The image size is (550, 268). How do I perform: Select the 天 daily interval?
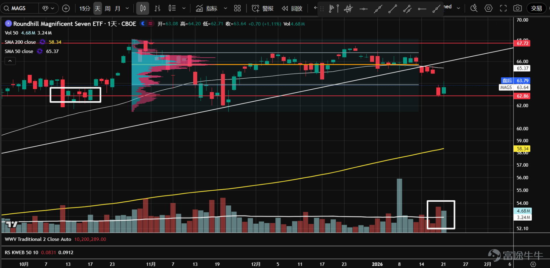98,8
